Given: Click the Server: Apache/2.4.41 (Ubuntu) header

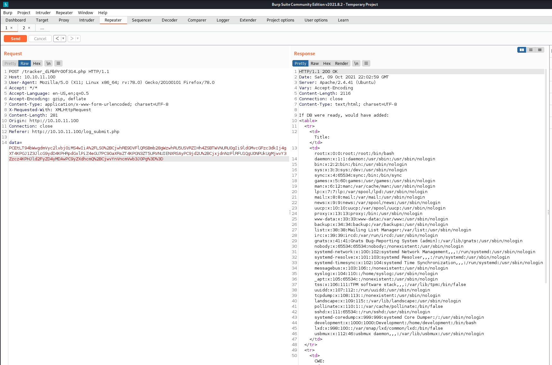Looking at the screenshot, I should coord(337,83).
